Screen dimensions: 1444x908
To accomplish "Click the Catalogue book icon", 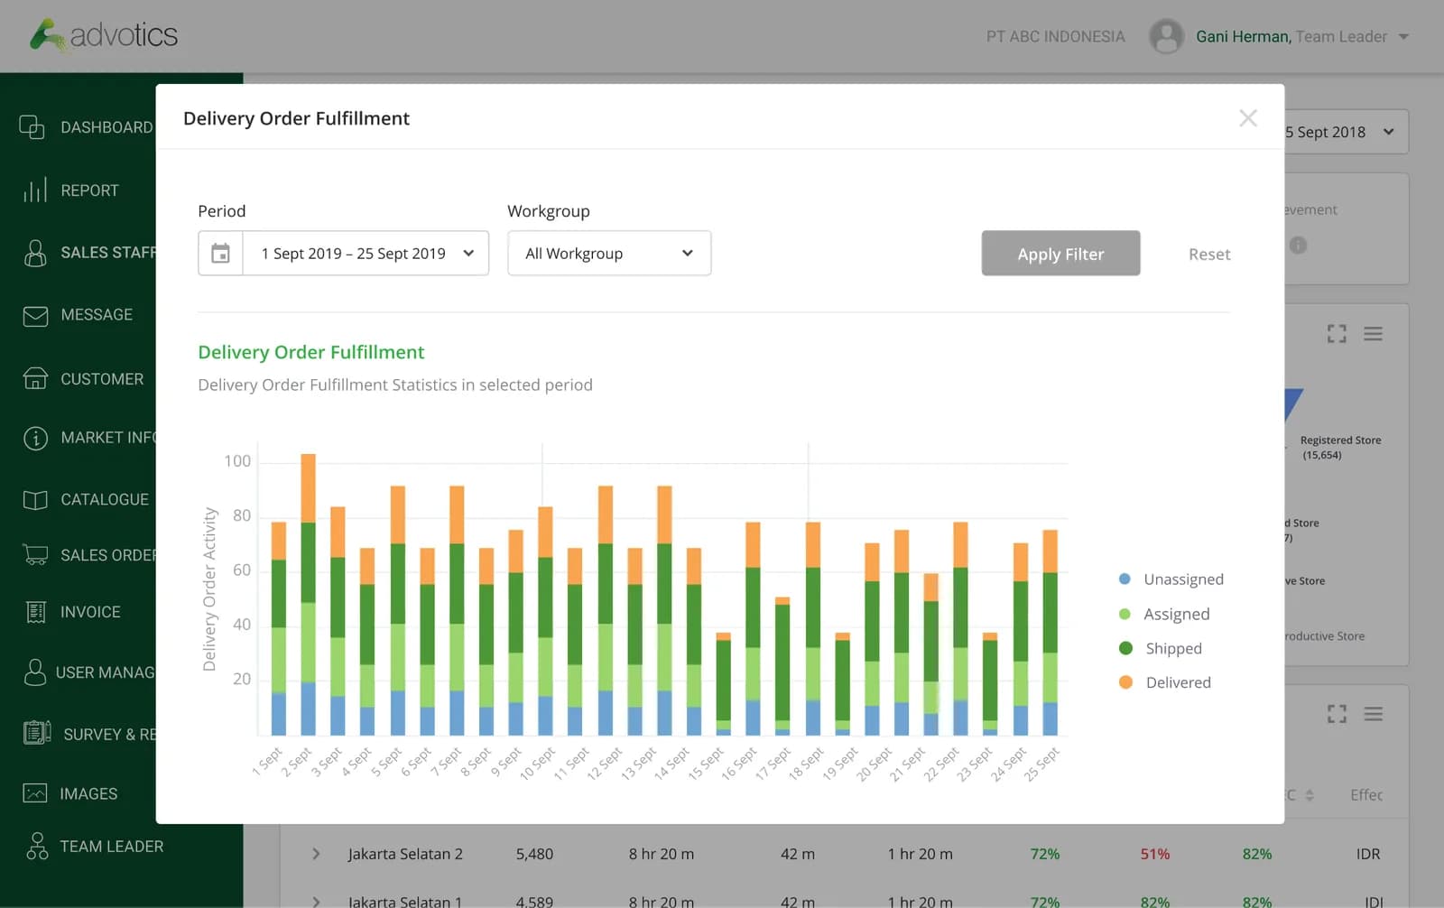I will (x=35, y=500).
